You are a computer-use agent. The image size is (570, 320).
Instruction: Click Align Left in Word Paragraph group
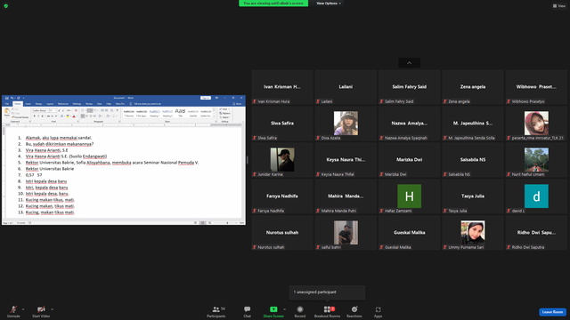[x=83, y=116]
